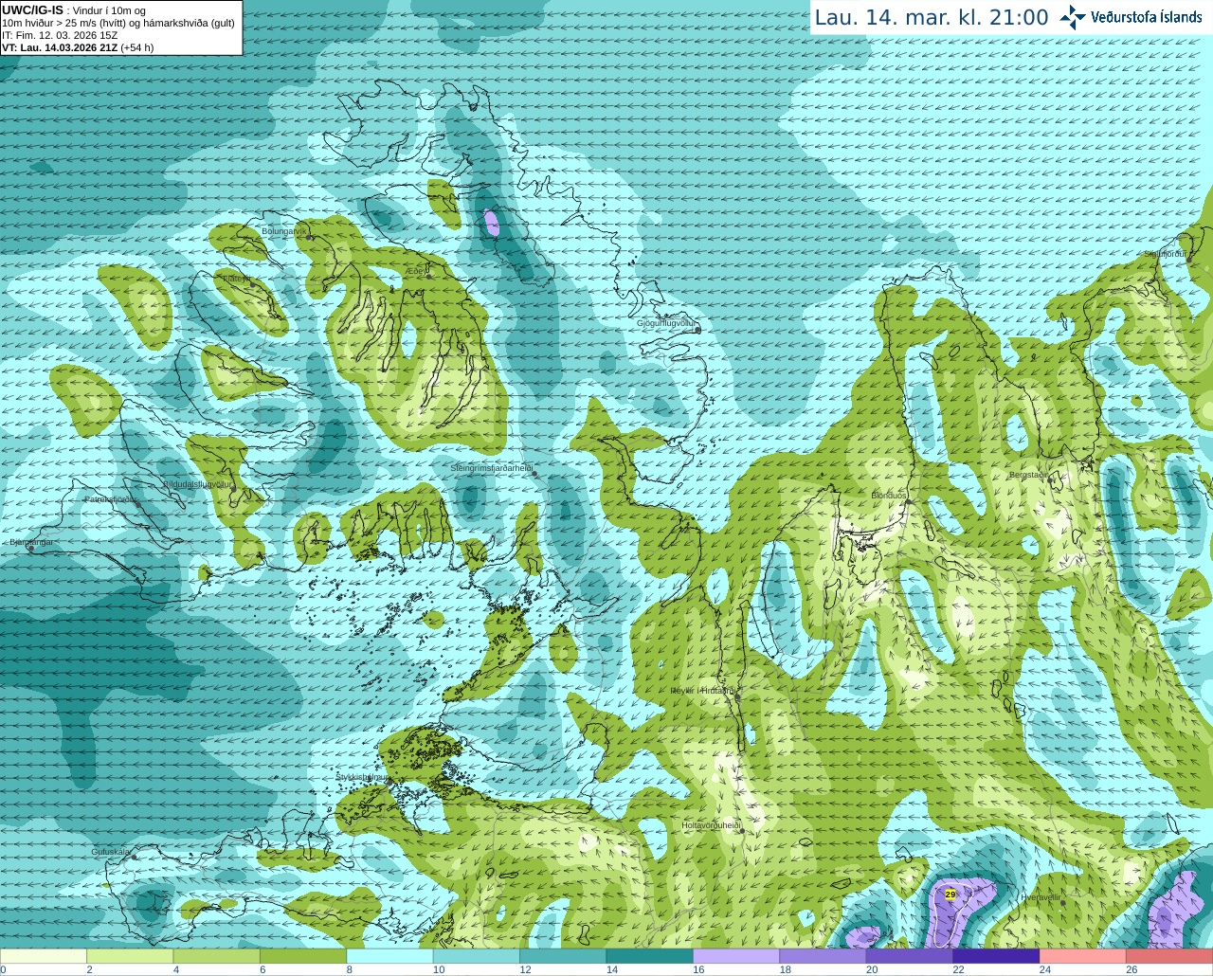Click the VT: Lau. 14.03.2026 21Z line
The width and height of the screenshot is (1213, 976).
[x=78, y=47]
